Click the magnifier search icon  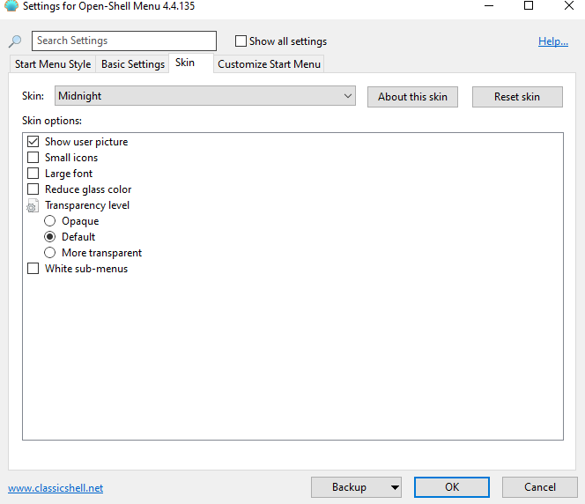pos(15,41)
